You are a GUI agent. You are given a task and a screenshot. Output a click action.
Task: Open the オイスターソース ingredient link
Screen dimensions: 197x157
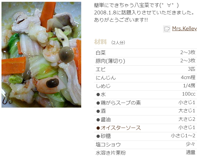121,128
